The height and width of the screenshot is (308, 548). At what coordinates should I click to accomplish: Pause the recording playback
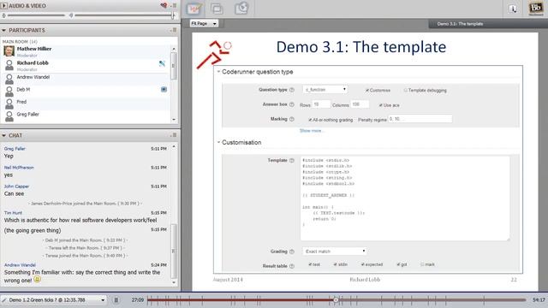[x=116, y=300]
